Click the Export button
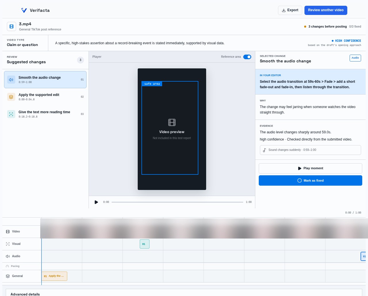 pyautogui.click(x=290, y=10)
